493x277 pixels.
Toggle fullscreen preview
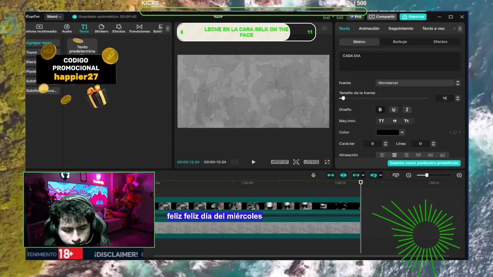(327, 162)
